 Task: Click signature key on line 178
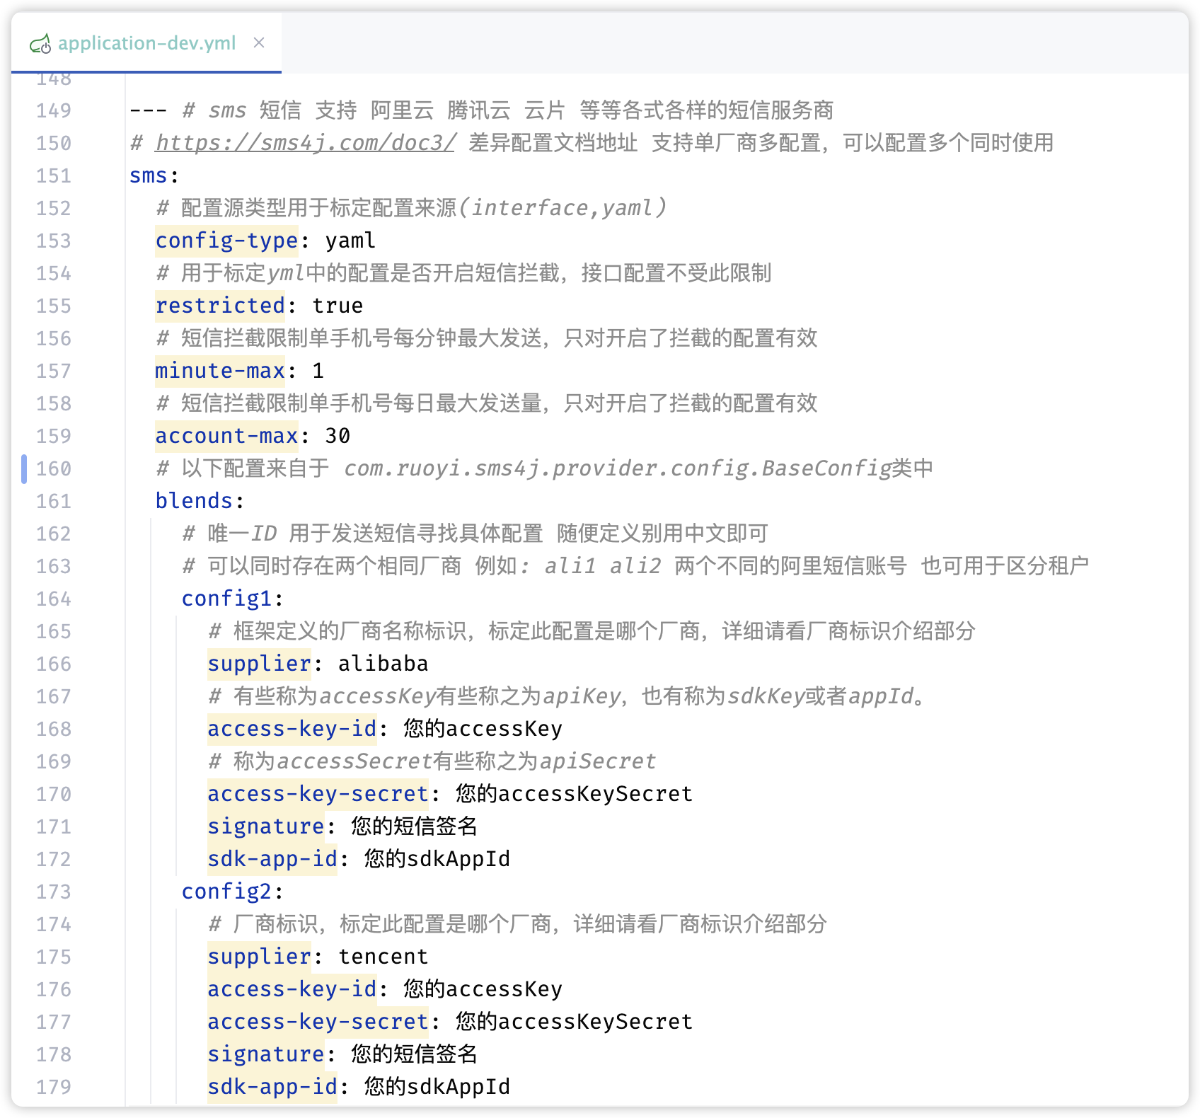point(265,1054)
